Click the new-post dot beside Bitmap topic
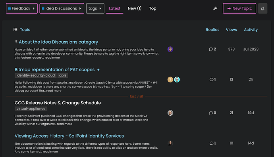The image size is (274, 157). tap(98, 70)
